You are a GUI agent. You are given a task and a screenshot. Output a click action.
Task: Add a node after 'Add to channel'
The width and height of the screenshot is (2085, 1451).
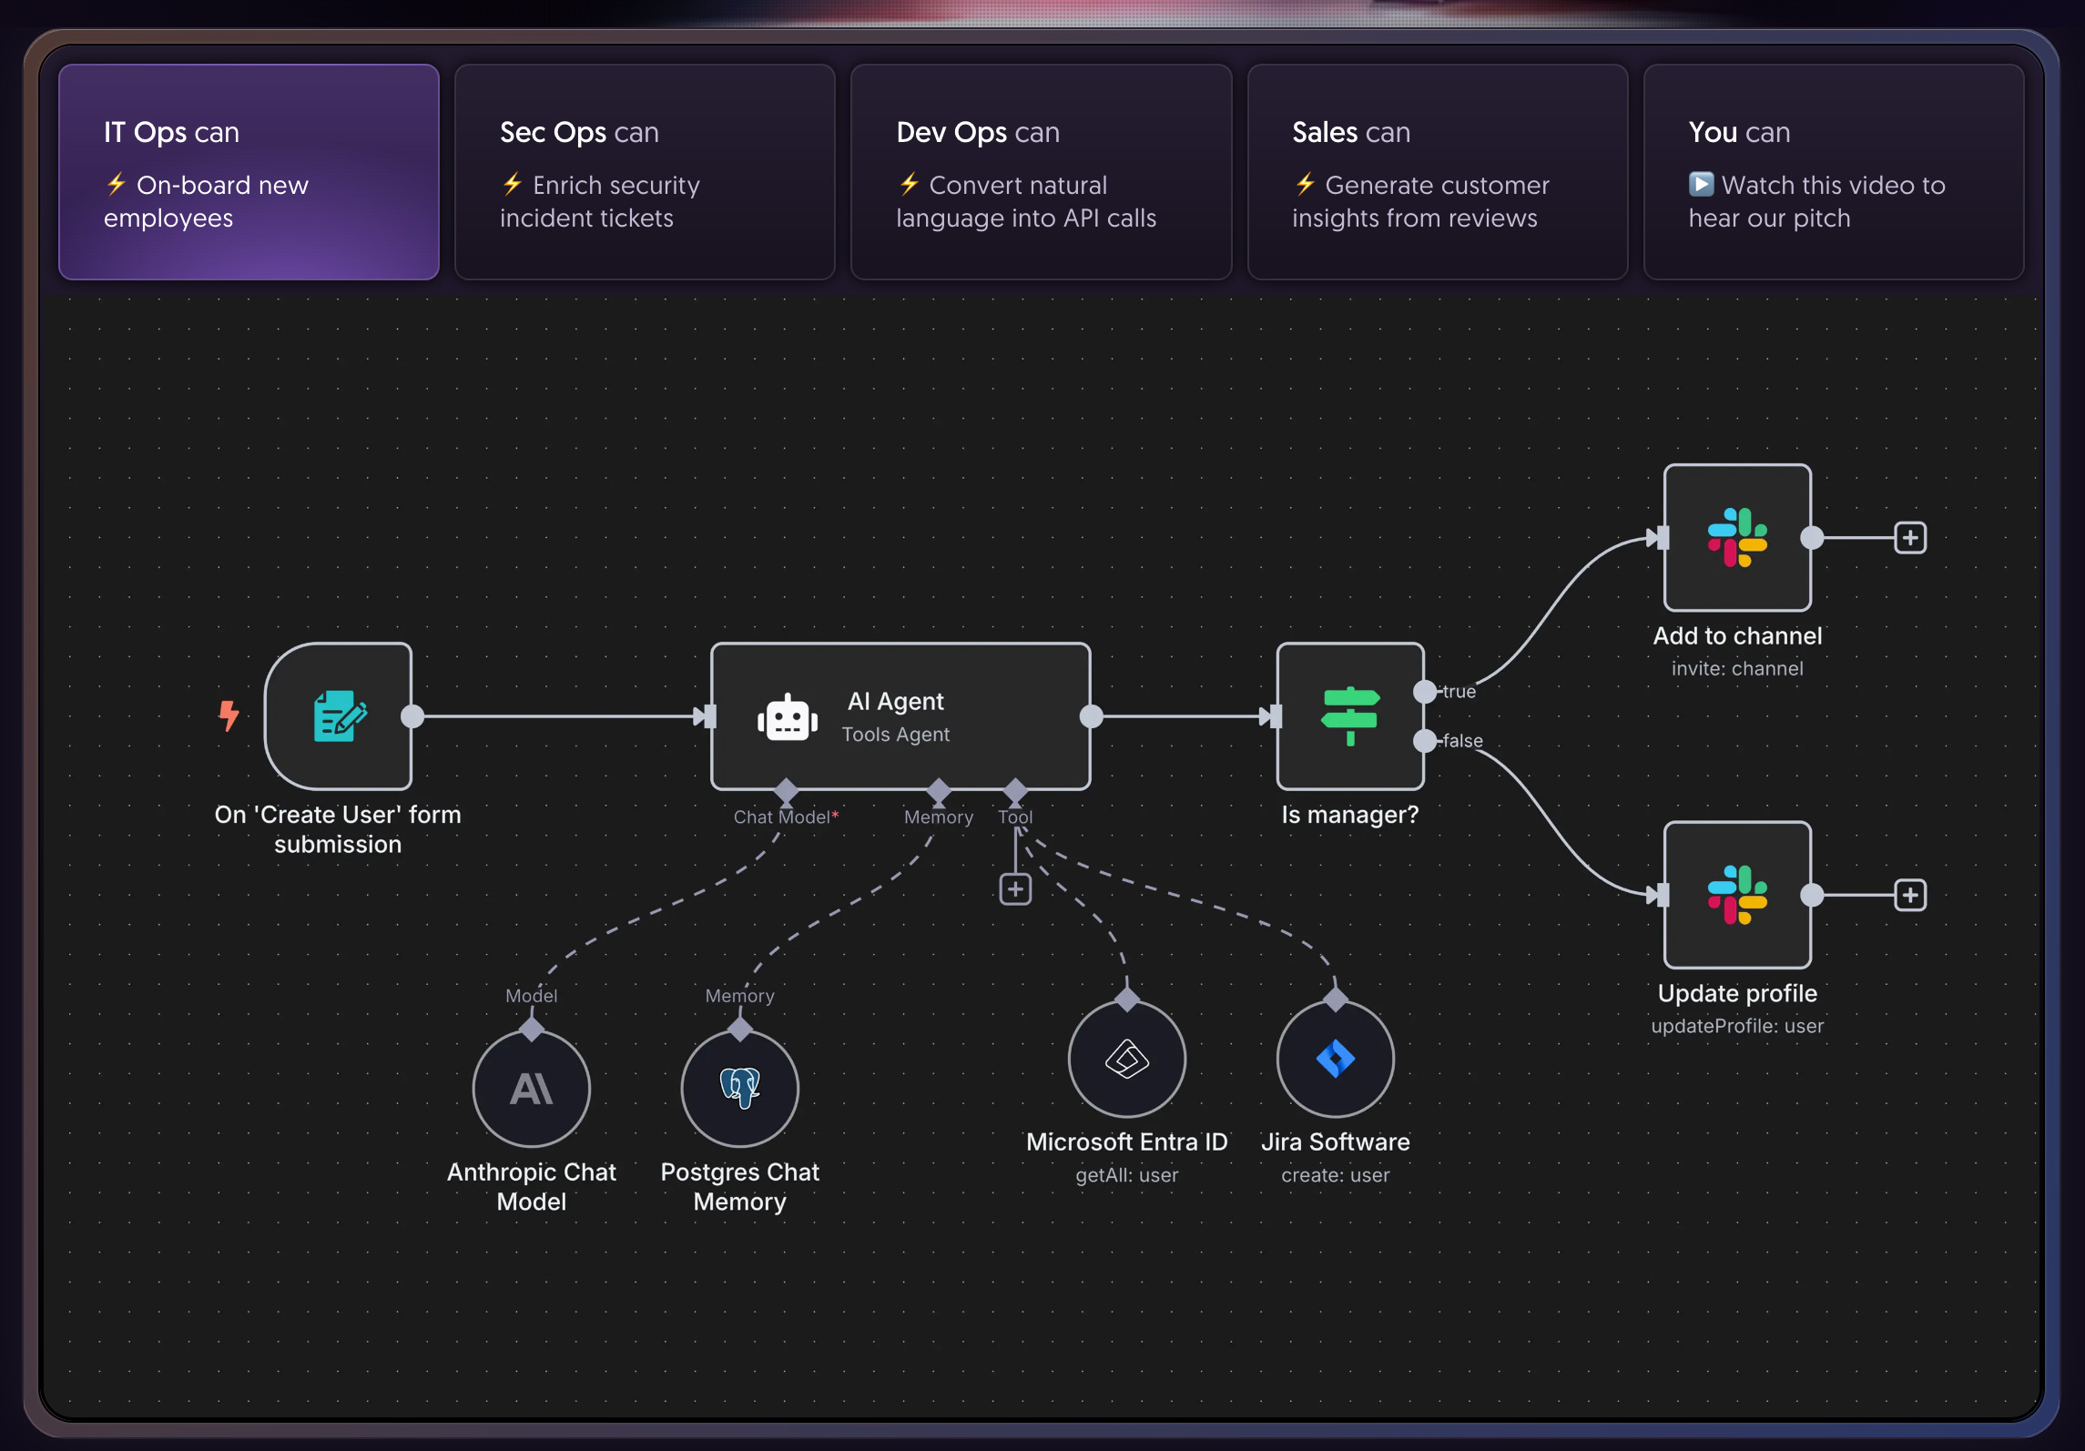[1909, 537]
